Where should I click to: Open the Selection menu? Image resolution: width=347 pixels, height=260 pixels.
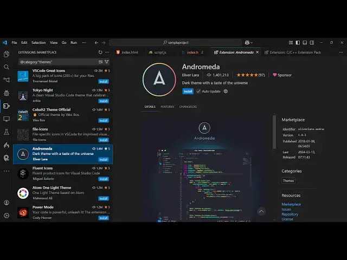[x=38, y=42]
